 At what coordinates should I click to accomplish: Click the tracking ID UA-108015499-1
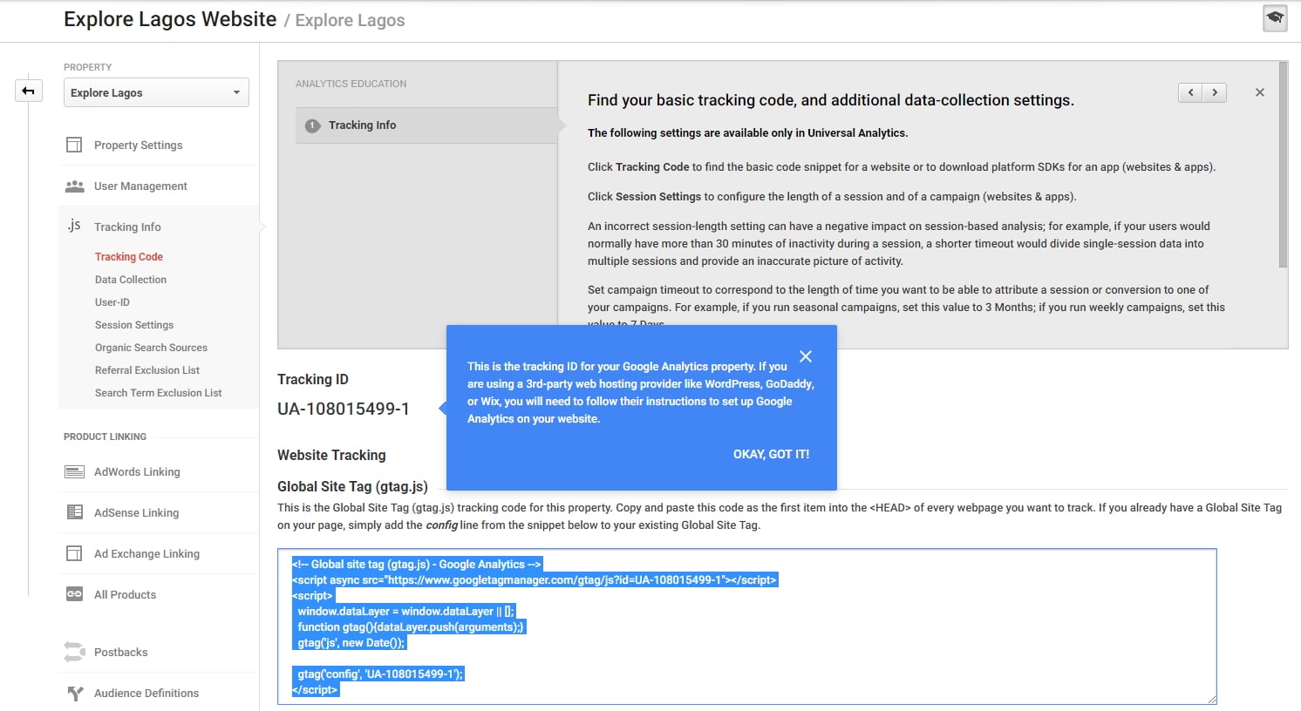coord(344,409)
